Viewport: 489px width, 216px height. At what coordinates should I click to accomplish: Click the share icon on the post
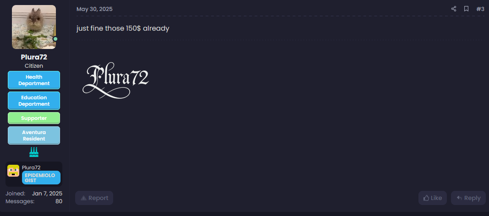click(x=454, y=9)
